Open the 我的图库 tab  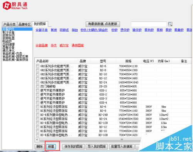pos(40,24)
